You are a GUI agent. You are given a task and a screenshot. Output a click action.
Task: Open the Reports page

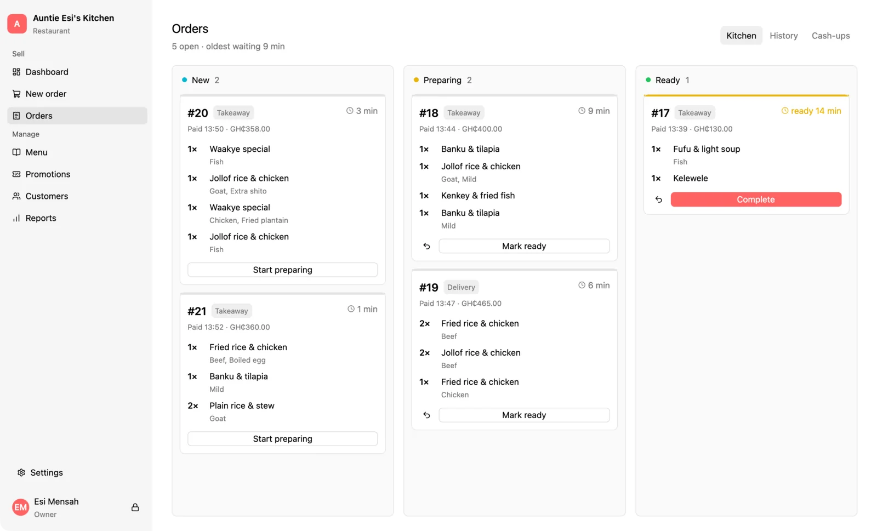pos(77,218)
